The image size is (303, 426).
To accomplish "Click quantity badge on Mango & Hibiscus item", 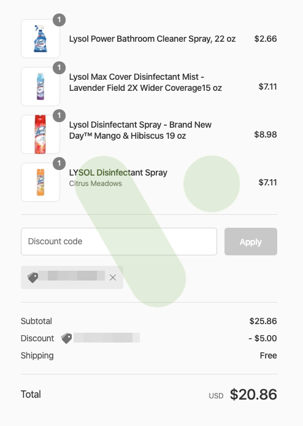I will [x=59, y=115].
